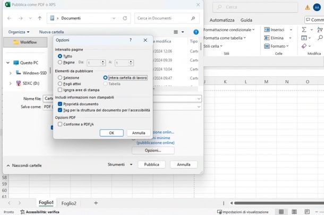This screenshot has height=215, width=324.
Task: Click the Find magnifier icon in the Modifica group
Action: (320, 38)
